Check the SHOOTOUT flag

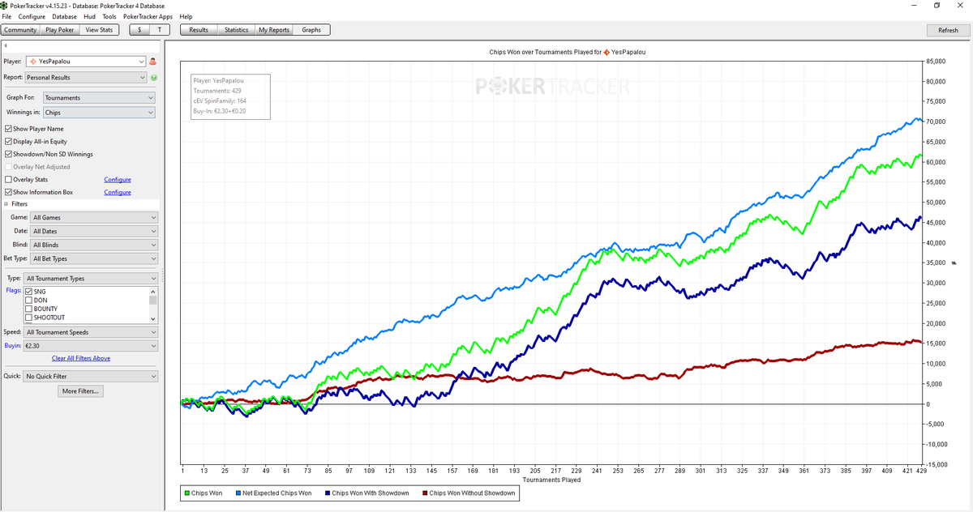pyautogui.click(x=29, y=318)
